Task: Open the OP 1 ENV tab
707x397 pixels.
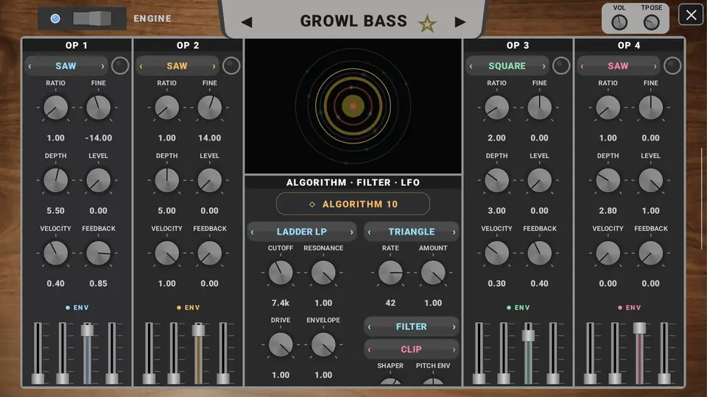Action: point(77,308)
